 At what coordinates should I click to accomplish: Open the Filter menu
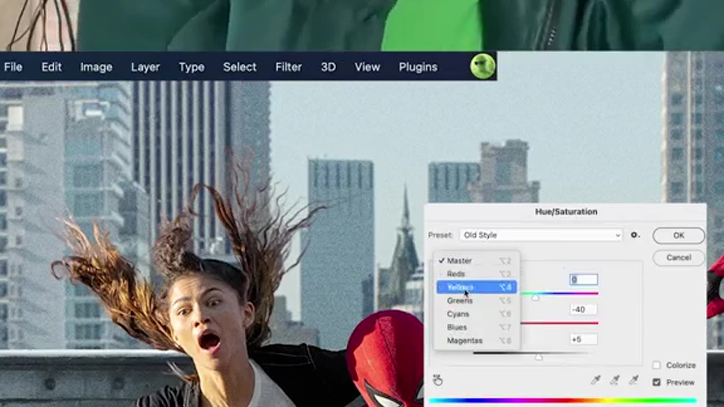(288, 67)
